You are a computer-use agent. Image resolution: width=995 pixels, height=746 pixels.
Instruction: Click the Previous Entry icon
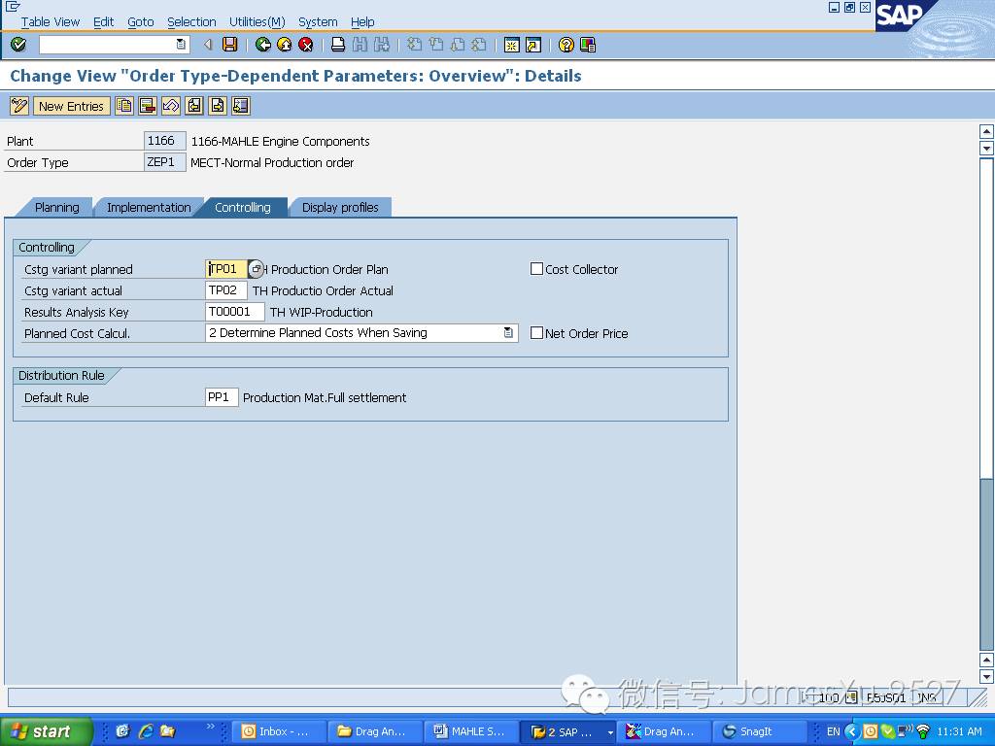click(x=194, y=105)
